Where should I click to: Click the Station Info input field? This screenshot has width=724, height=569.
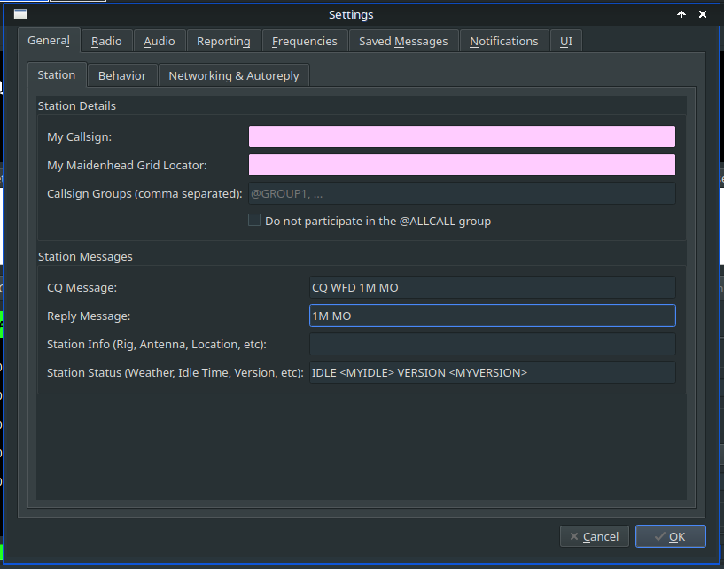click(x=492, y=344)
